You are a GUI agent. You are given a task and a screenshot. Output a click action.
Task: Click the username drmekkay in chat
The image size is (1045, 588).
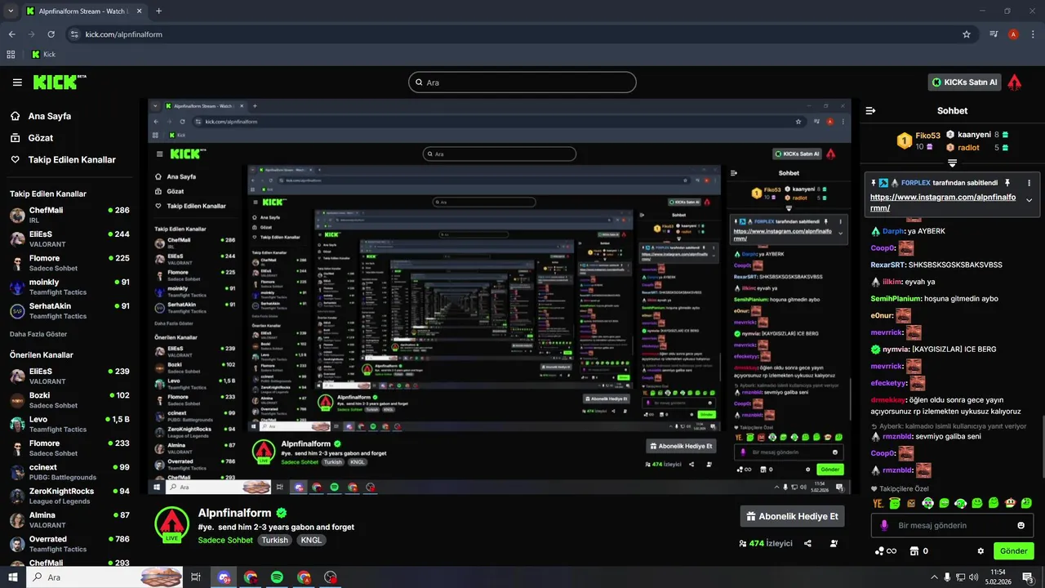888,400
